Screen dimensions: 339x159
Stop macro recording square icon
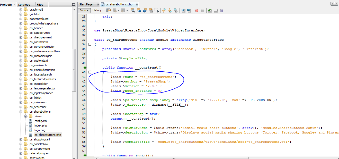pyautogui.click(x=203, y=11)
